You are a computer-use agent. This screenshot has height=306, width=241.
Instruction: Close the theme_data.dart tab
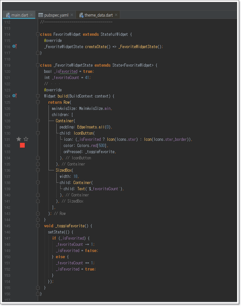coord(116,15)
